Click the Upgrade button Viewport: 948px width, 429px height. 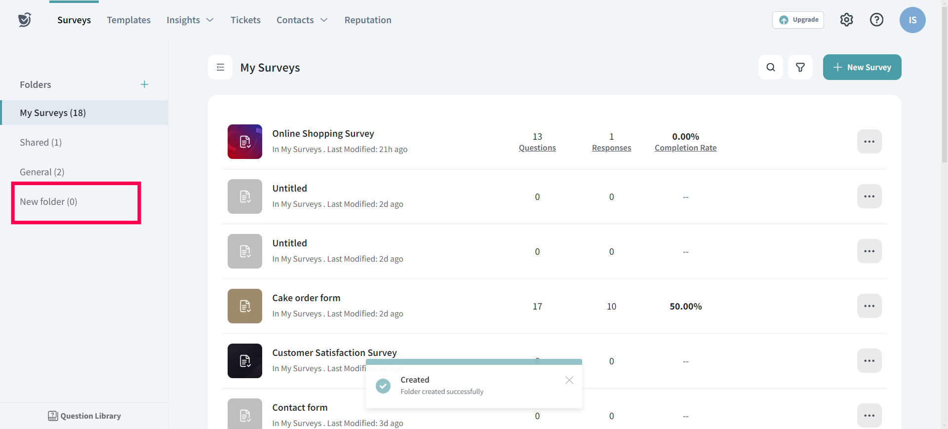point(798,20)
